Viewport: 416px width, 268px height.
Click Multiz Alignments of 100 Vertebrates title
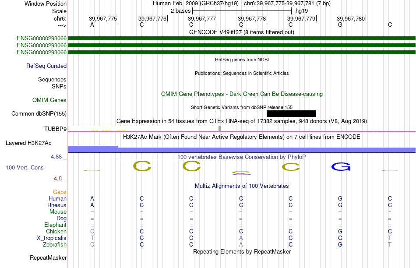[242, 186]
